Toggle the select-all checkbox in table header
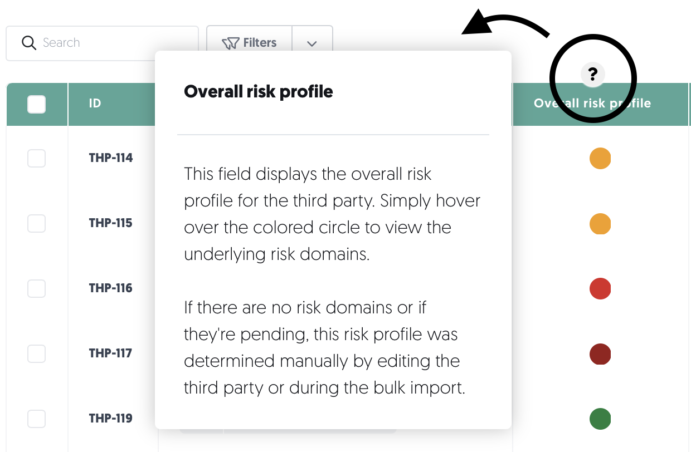 (x=37, y=104)
